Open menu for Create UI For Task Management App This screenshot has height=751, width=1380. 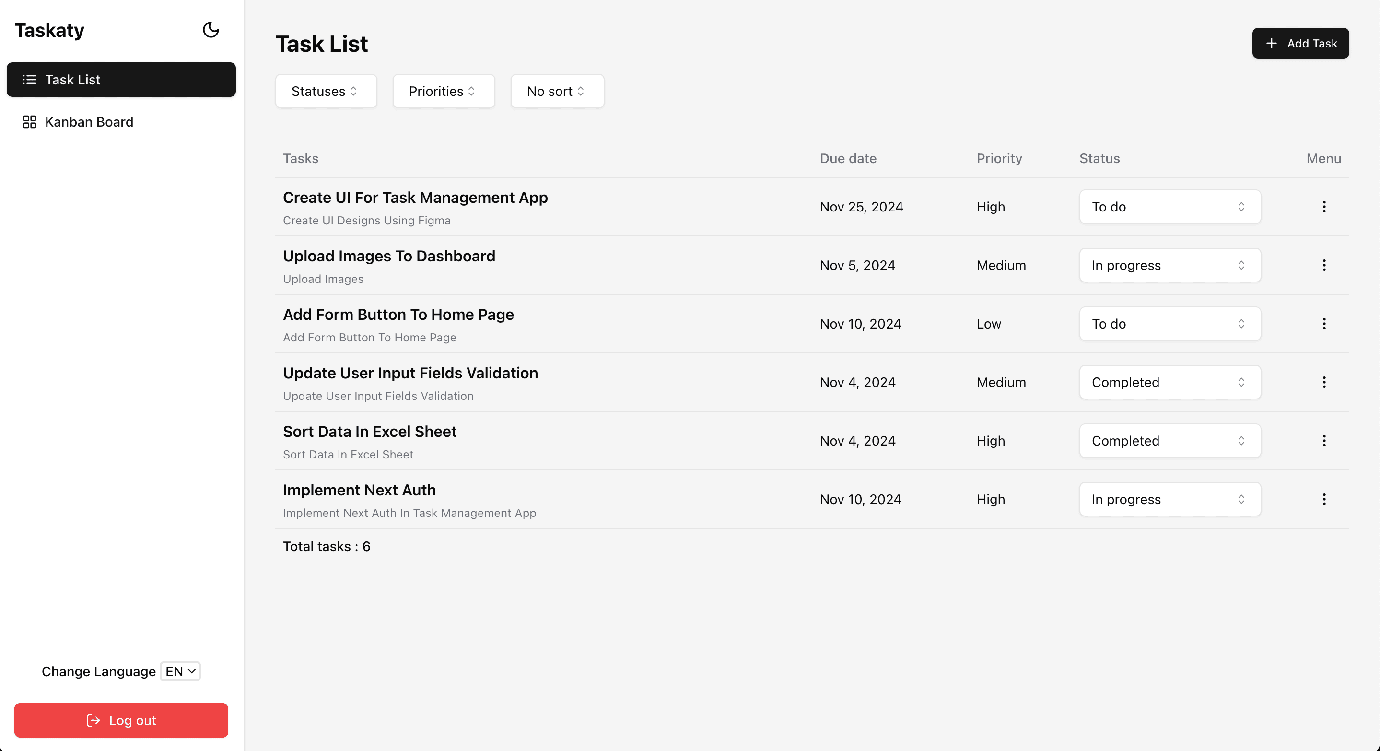[1324, 207]
